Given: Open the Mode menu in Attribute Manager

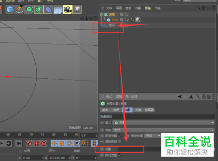Looking at the screenshot, I should (x=109, y=97).
